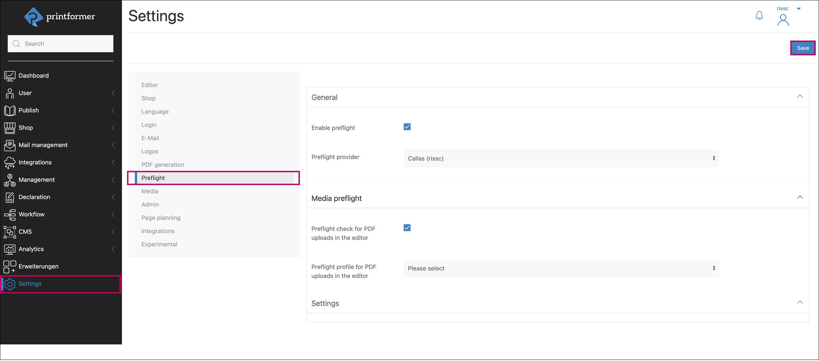Click the Integrations icon in sidebar
The height and width of the screenshot is (361, 819).
coord(10,162)
